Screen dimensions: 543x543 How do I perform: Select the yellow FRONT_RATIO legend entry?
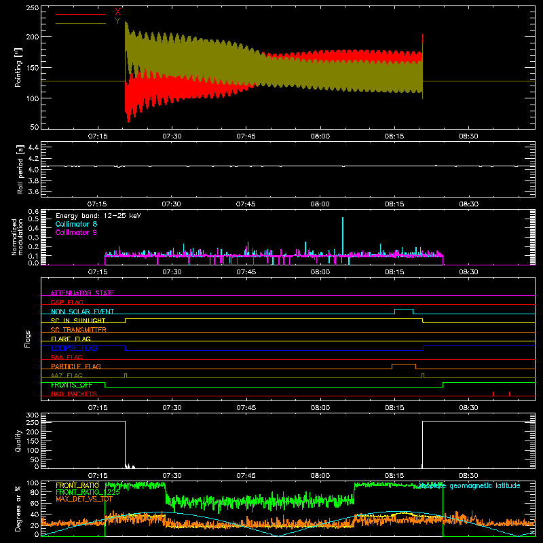click(x=77, y=485)
